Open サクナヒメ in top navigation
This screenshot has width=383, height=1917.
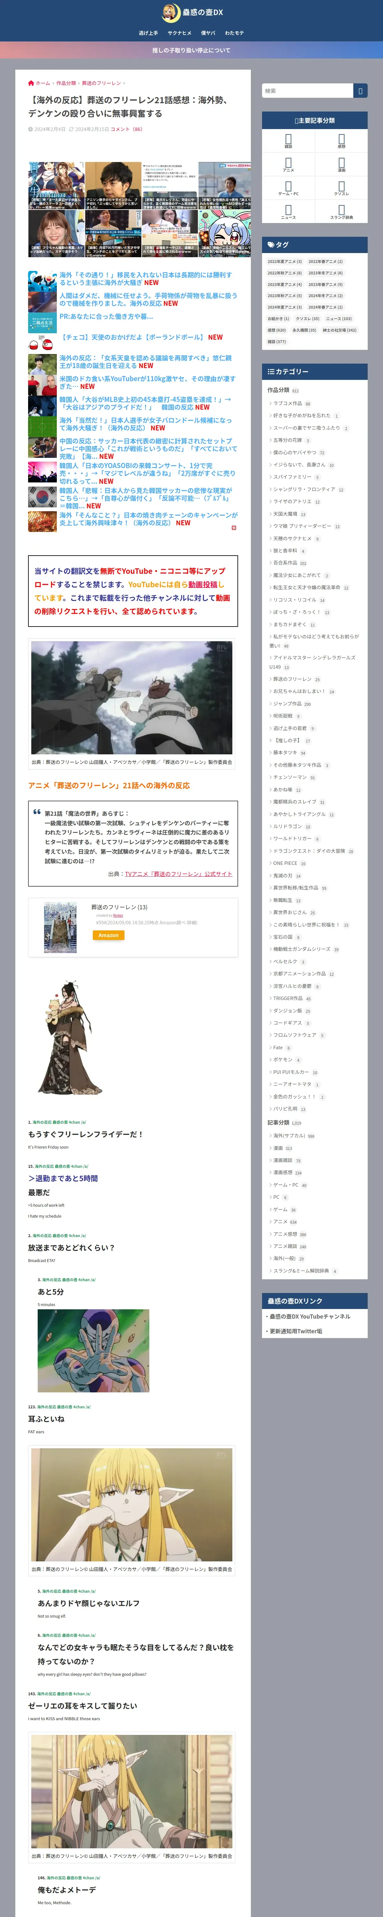pos(179,33)
